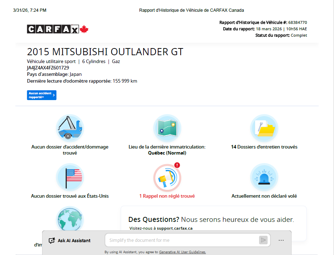Click inside the Simplify the document input field
334x255 pixels.
[178, 240]
